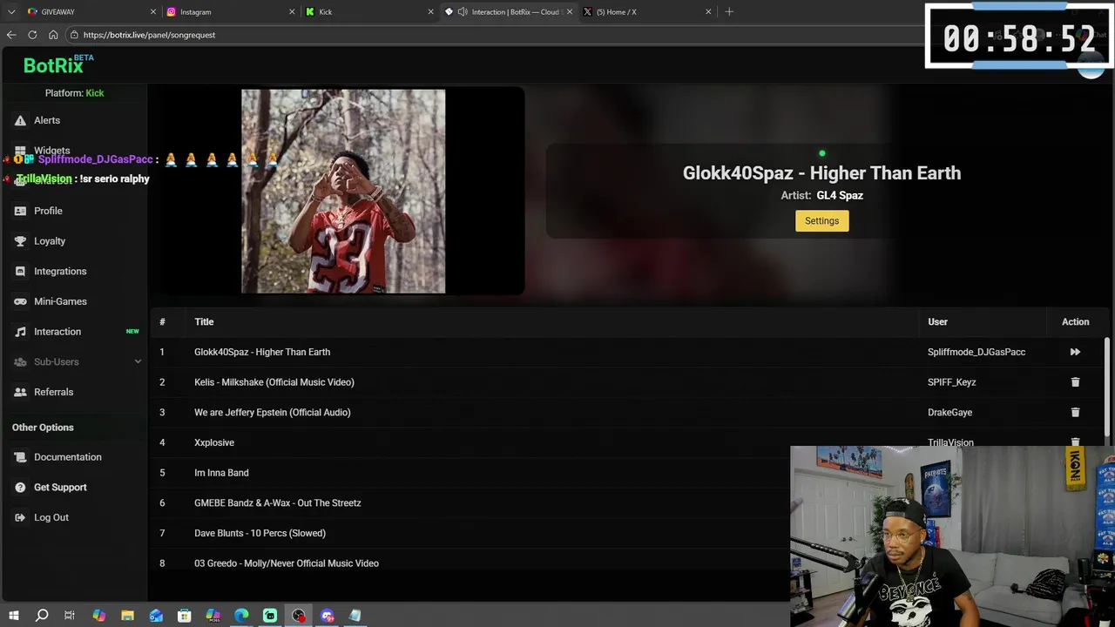The height and width of the screenshot is (627, 1115).
Task: Open Microsoft Store from taskbar
Action: (185, 616)
